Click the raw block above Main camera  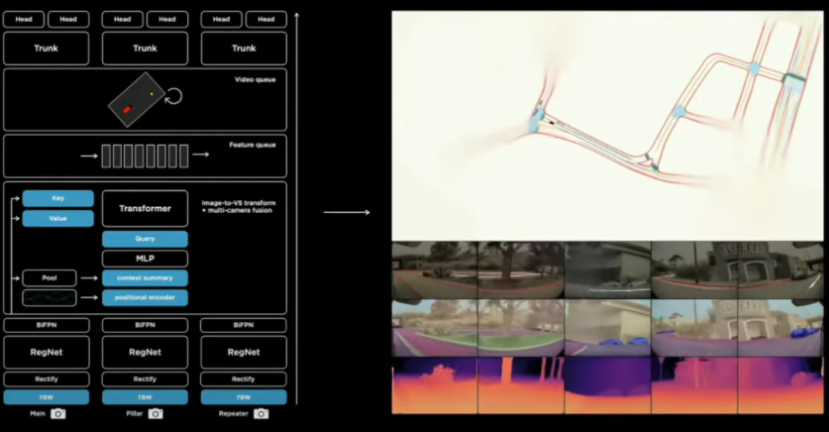pos(47,397)
